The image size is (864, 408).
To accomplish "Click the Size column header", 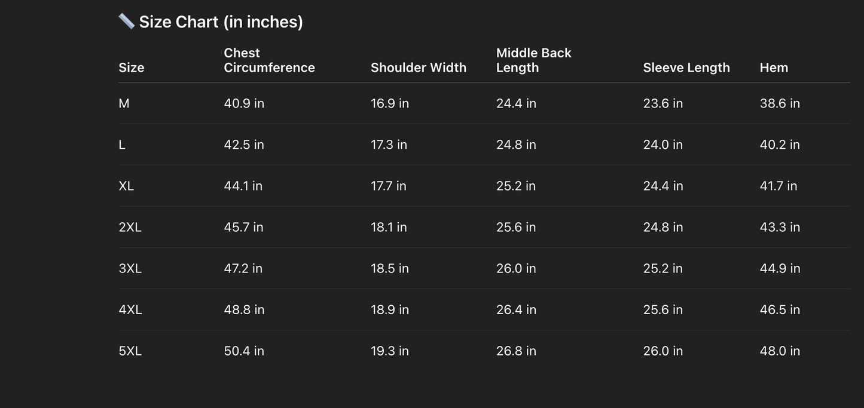I will [132, 68].
